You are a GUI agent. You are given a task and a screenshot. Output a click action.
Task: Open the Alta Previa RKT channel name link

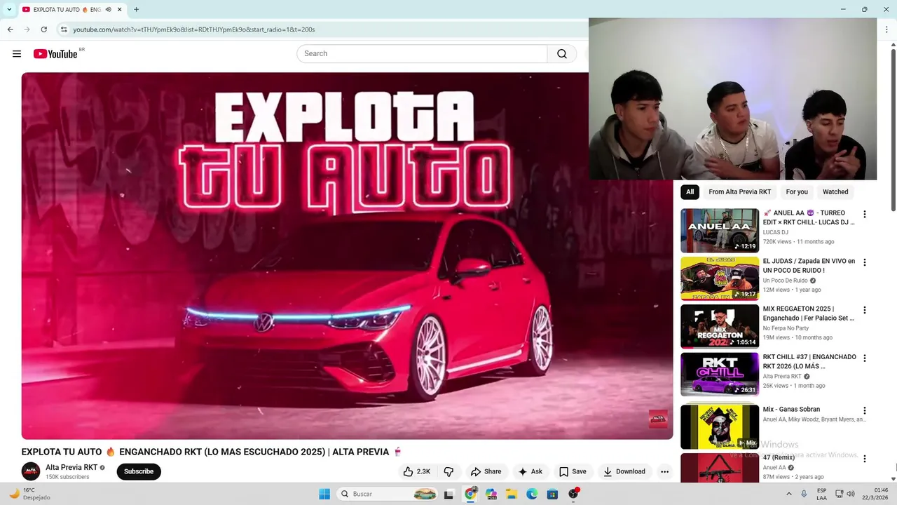[x=71, y=467]
